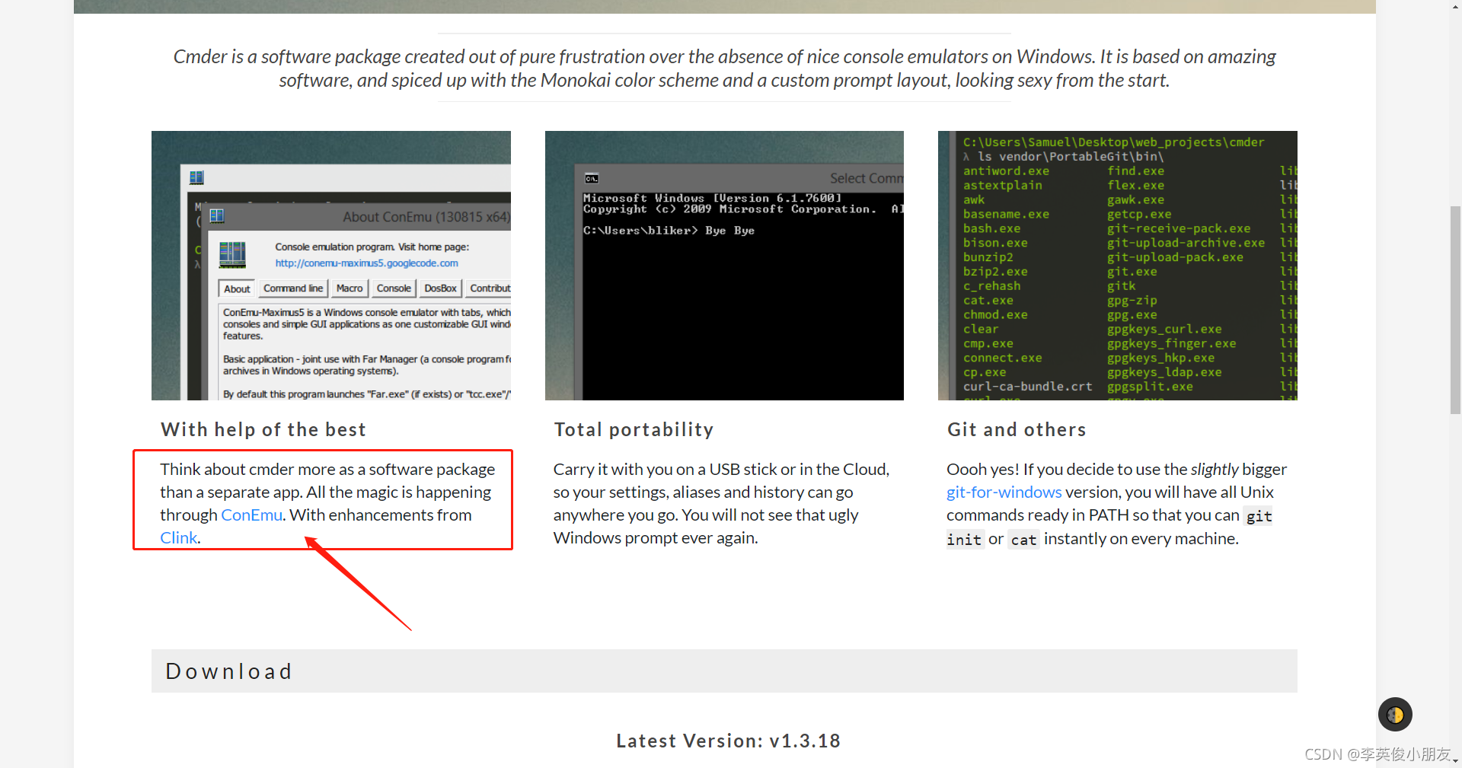Click the 'cat' inline code snippet
The width and height of the screenshot is (1462, 768).
tap(1023, 540)
